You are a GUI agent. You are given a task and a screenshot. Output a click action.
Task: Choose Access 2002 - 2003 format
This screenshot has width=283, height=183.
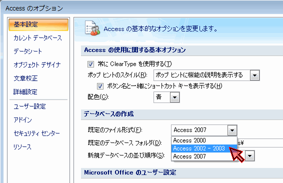pos(204,148)
